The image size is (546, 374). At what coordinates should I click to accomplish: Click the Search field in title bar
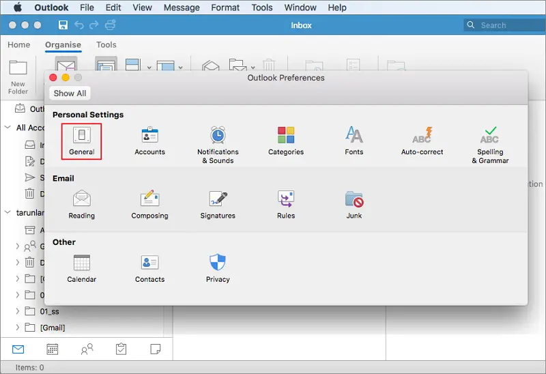coord(504,25)
